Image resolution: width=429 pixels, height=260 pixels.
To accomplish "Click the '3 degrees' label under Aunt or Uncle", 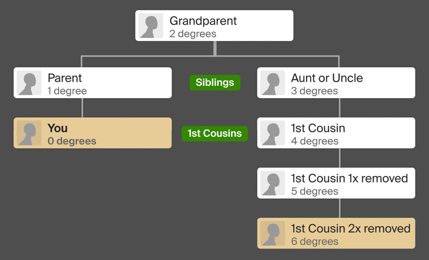I will [314, 91].
